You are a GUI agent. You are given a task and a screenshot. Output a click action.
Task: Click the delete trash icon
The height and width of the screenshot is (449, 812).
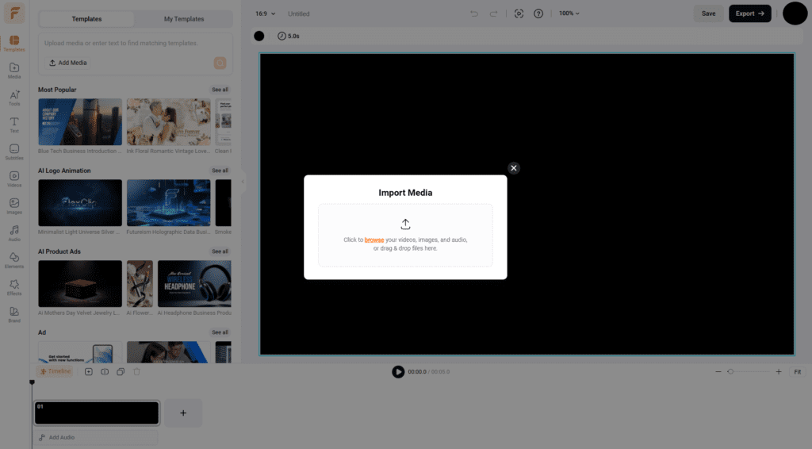tap(136, 372)
